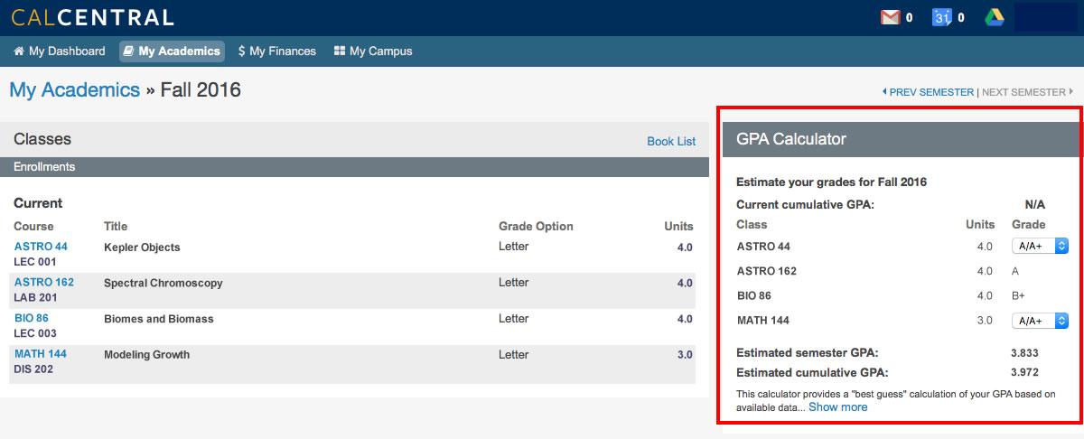Open the Google Calendar icon
The image size is (1084, 439).
coord(942,17)
